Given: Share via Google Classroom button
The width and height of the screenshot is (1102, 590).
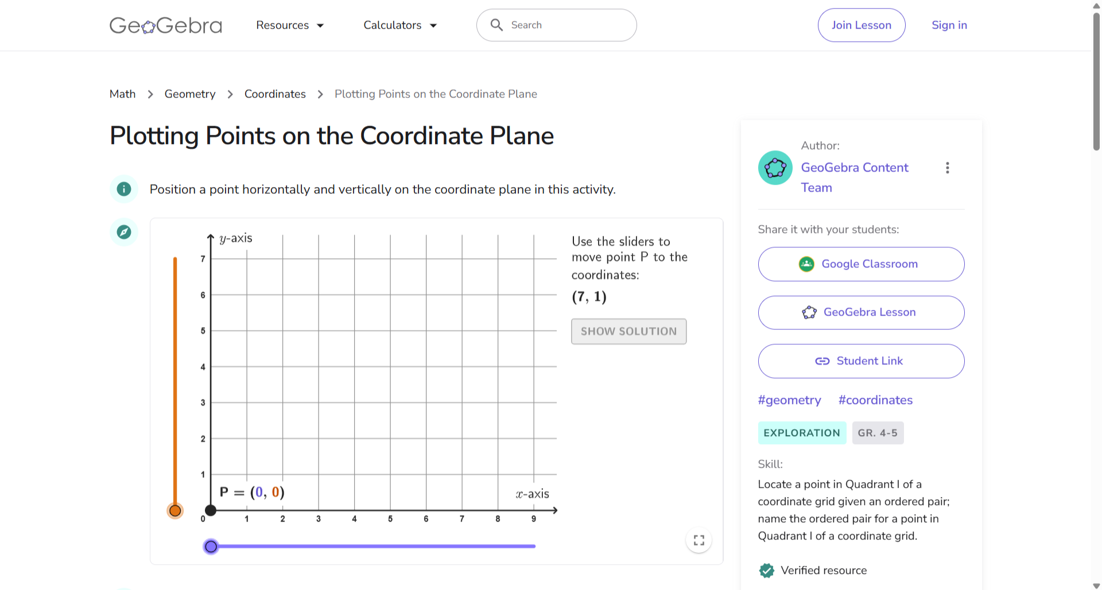Looking at the screenshot, I should [861, 264].
